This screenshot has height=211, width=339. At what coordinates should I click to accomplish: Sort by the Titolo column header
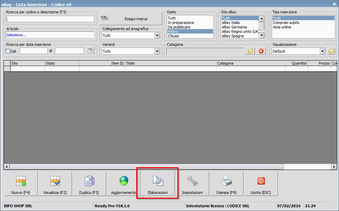point(171,63)
